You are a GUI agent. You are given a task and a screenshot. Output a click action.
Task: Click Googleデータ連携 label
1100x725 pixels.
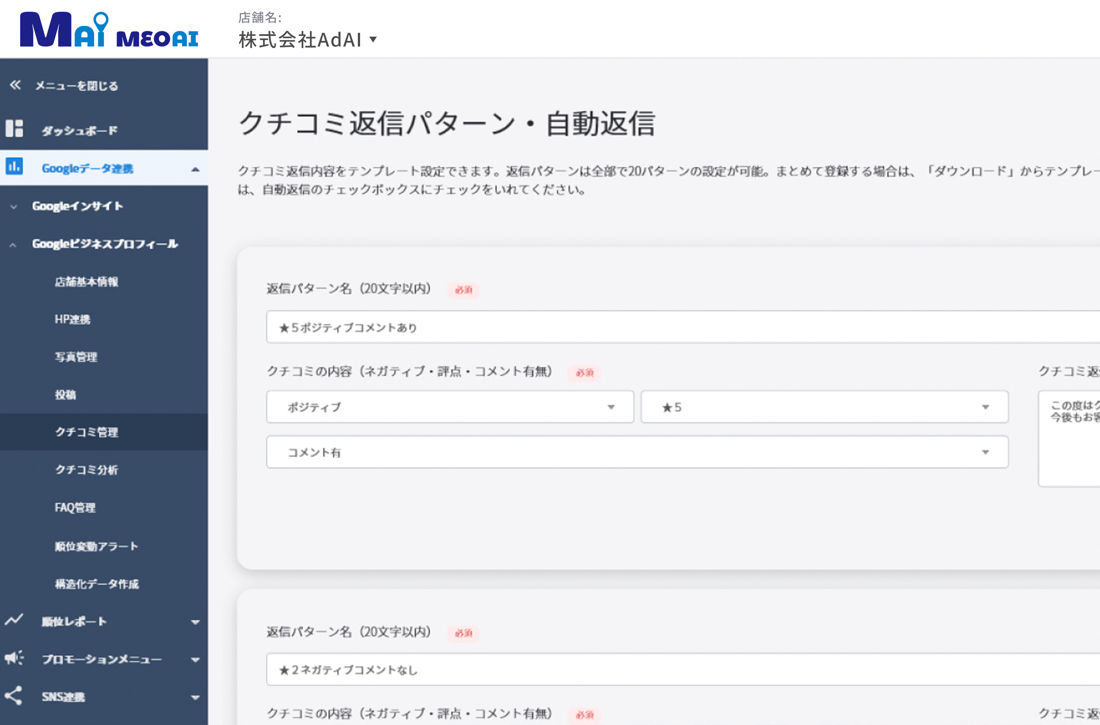[87, 169]
